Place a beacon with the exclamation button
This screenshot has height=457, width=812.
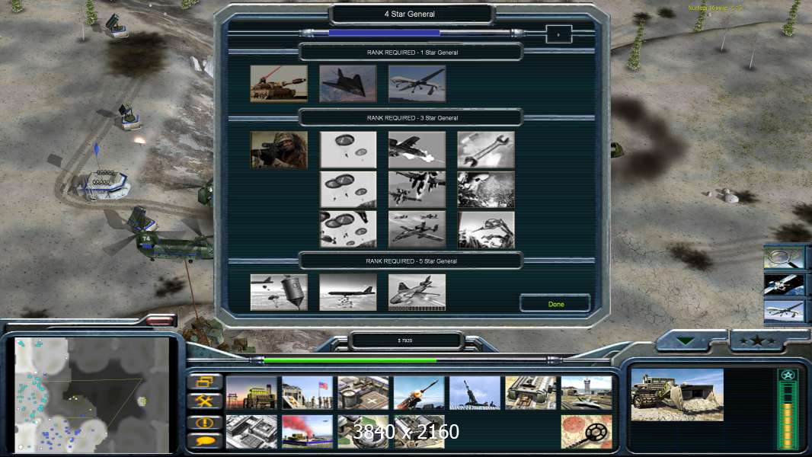205,422
